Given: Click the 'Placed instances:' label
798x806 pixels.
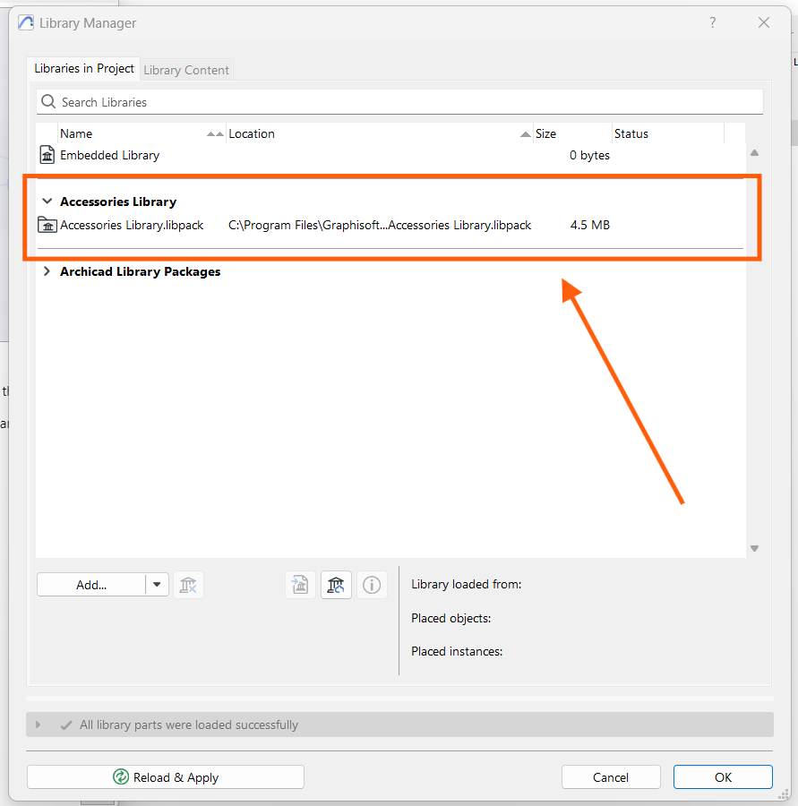Looking at the screenshot, I should [x=457, y=651].
